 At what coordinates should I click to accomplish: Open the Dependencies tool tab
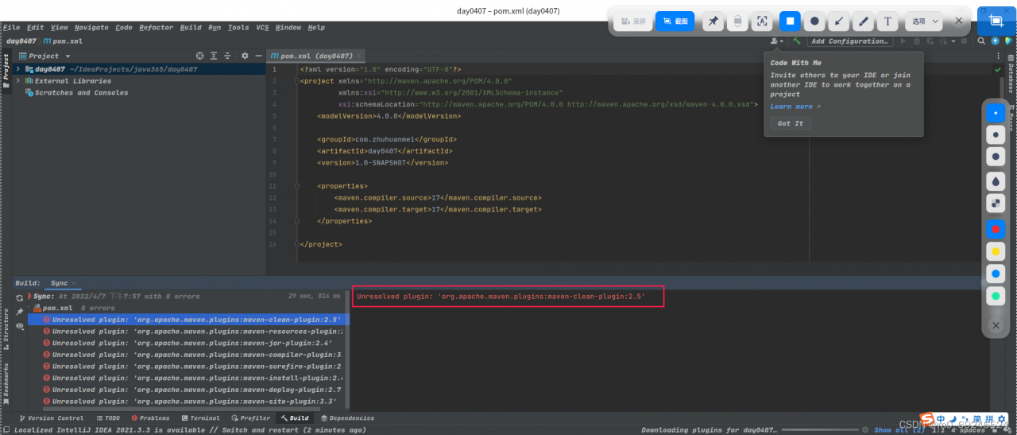pyautogui.click(x=347, y=418)
